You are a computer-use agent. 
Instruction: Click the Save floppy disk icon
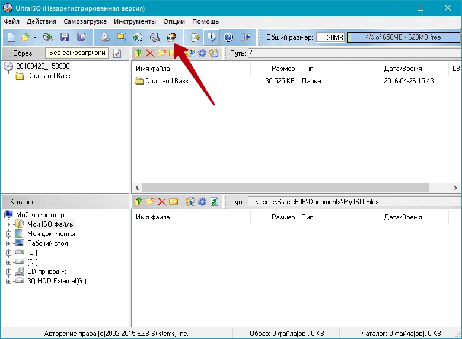65,37
